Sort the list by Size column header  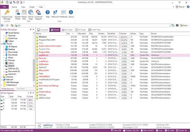point(68,33)
